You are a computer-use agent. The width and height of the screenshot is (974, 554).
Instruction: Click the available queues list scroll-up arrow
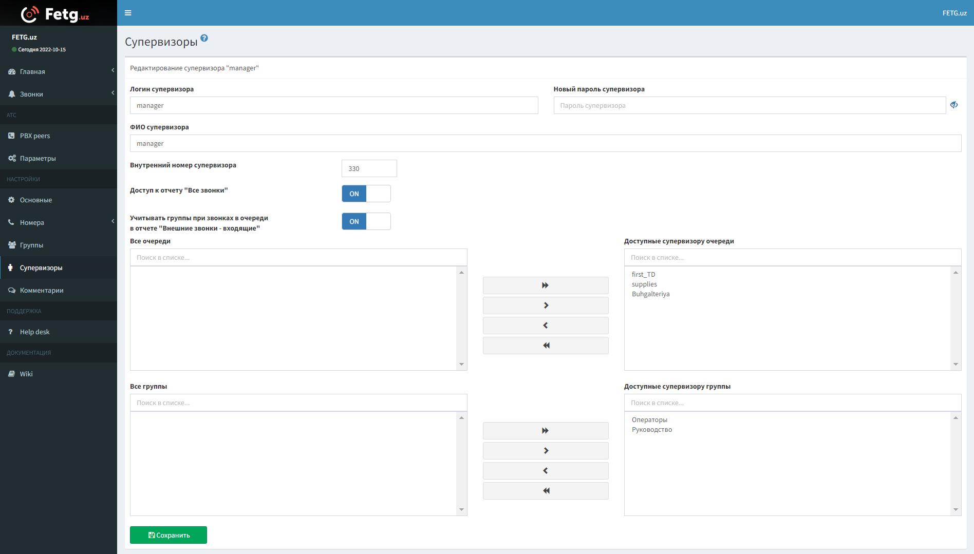point(956,272)
